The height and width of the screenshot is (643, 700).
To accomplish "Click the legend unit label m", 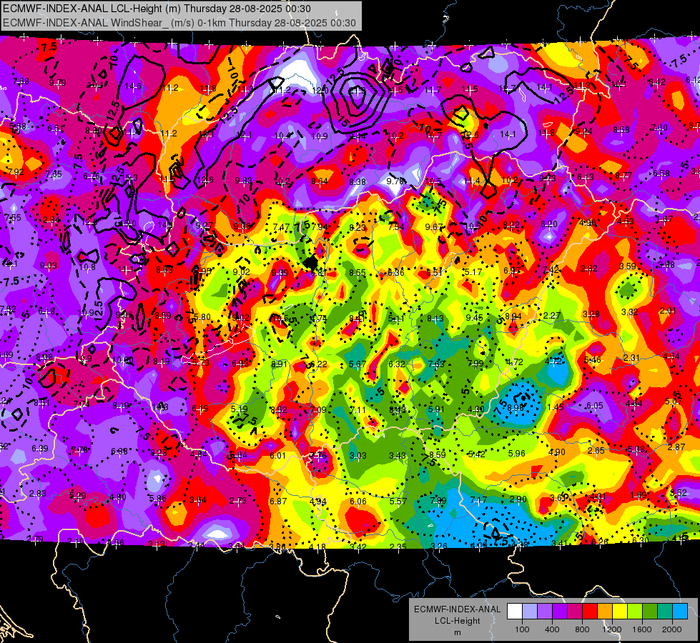I will [x=458, y=632].
